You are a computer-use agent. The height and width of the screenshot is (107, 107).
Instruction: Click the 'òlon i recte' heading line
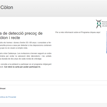click(x=10, y=38)
